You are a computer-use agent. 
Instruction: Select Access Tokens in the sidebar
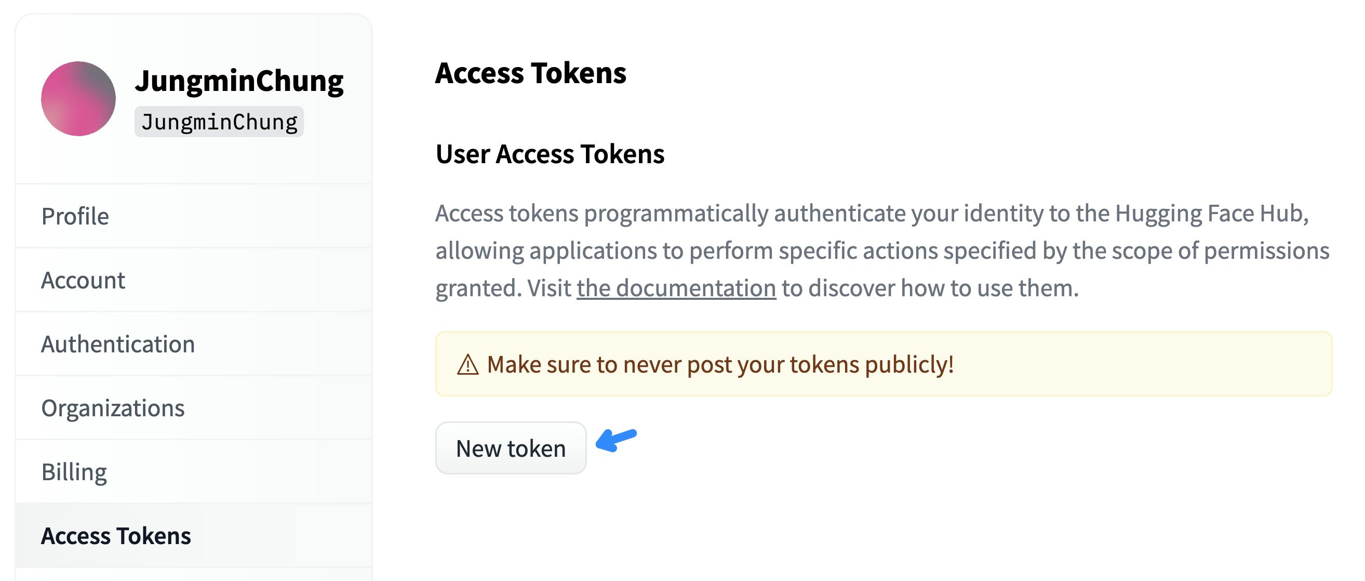(194, 536)
